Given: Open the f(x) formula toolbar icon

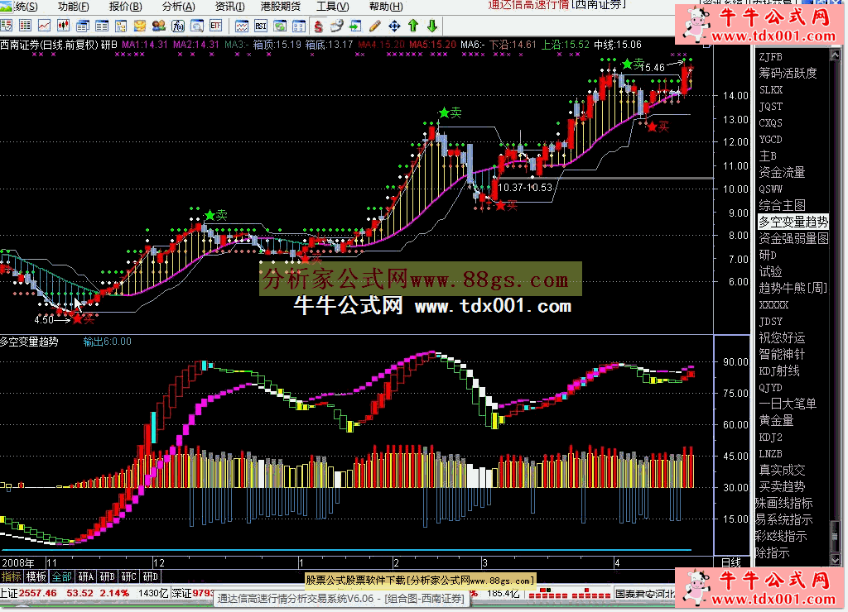Looking at the screenshot, I should coord(178,26).
